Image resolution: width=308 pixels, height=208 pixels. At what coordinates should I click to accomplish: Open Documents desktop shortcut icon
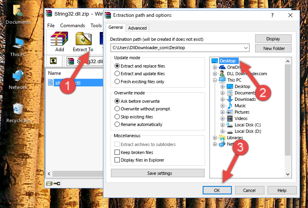tap(18, 10)
